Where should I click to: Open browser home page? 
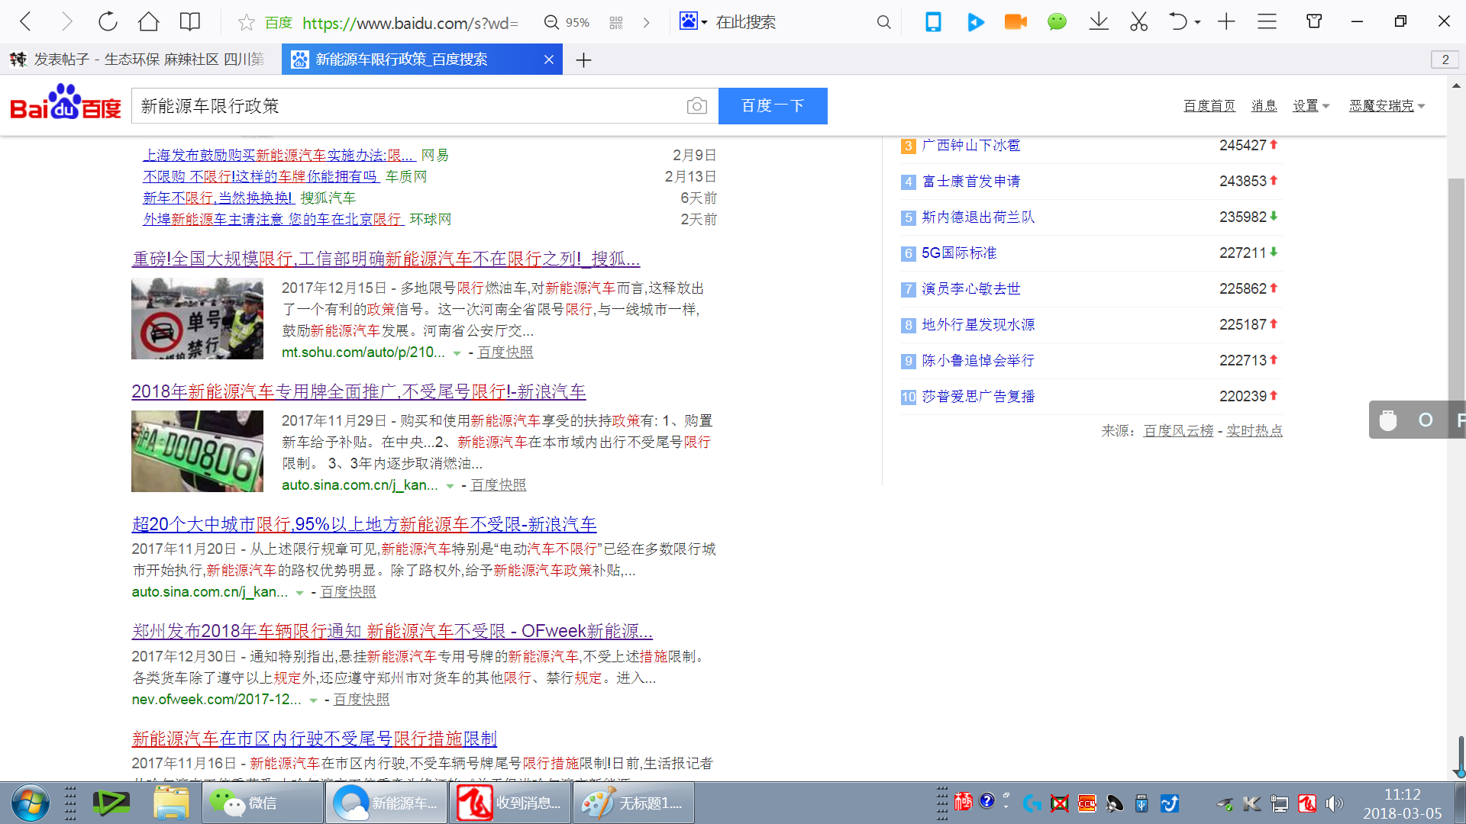tap(149, 22)
